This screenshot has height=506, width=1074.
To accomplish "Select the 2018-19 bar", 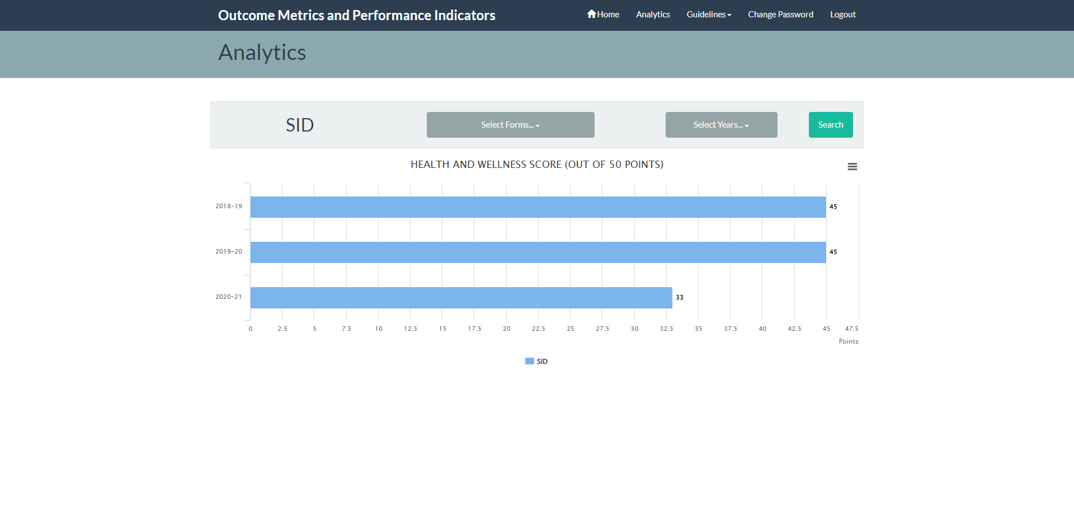I will [538, 207].
